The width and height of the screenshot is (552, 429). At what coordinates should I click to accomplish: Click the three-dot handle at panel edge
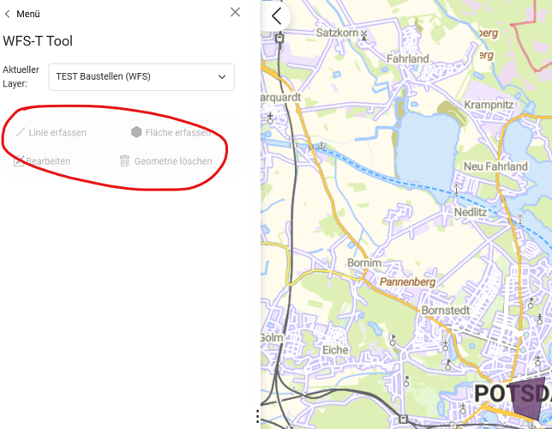coord(257,417)
